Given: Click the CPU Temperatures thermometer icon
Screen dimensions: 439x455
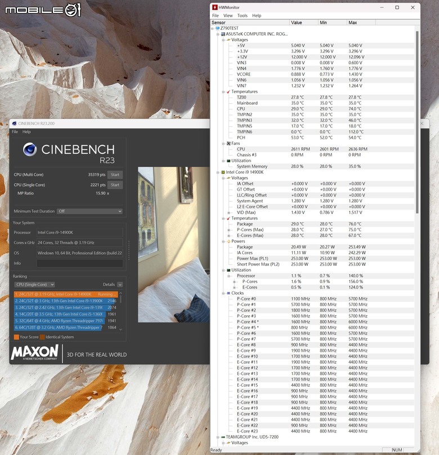Looking at the screenshot, I should pos(229,218).
